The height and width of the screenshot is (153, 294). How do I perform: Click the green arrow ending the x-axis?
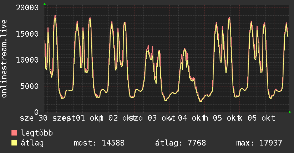tap(290, 112)
